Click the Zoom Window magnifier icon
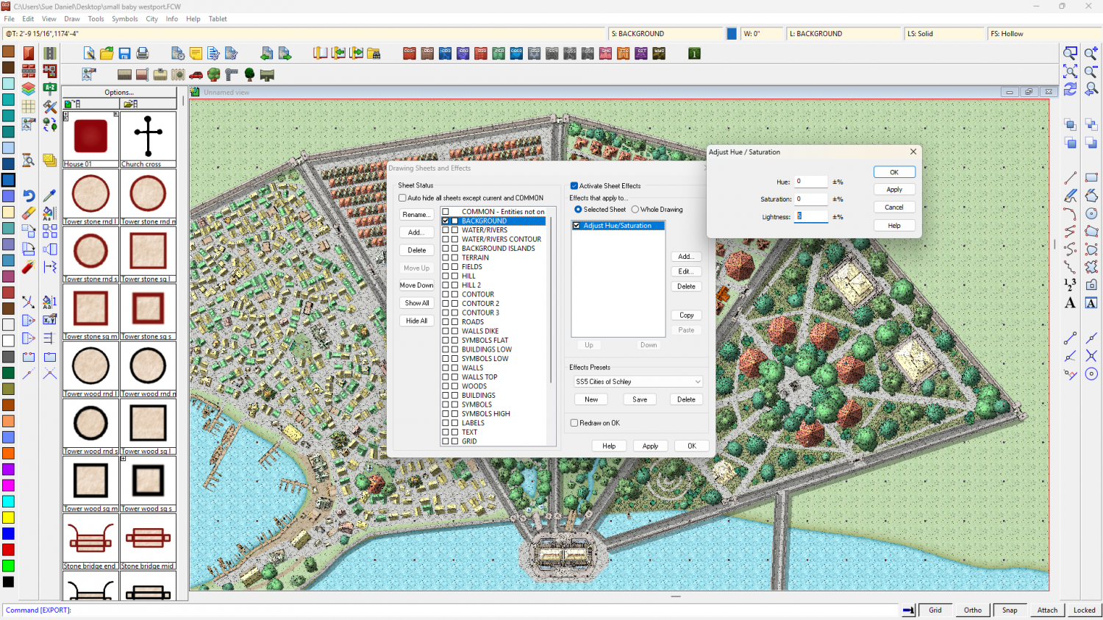The height and width of the screenshot is (620, 1103). click(x=1070, y=54)
